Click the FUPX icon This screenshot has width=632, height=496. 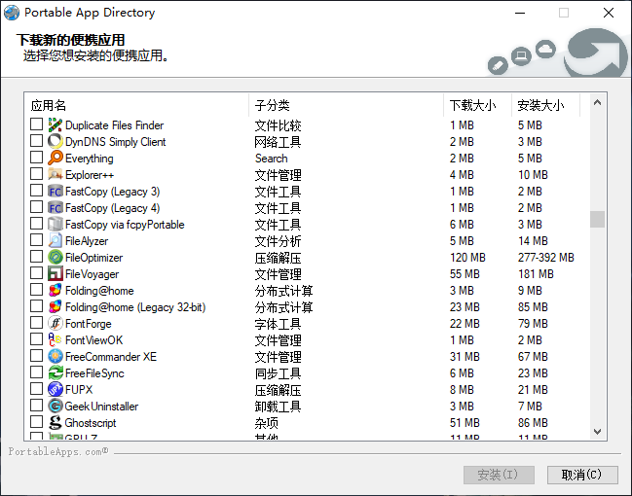56,389
